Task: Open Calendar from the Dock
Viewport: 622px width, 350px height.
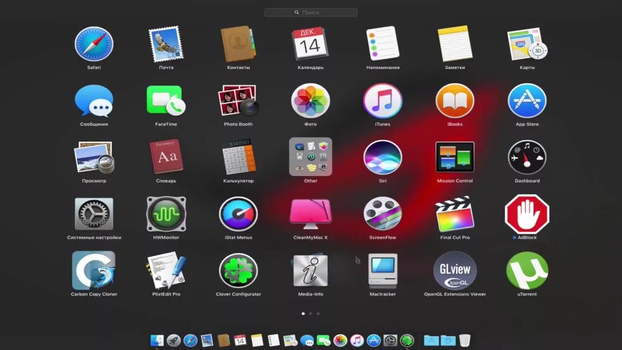Action: tap(240, 340)
